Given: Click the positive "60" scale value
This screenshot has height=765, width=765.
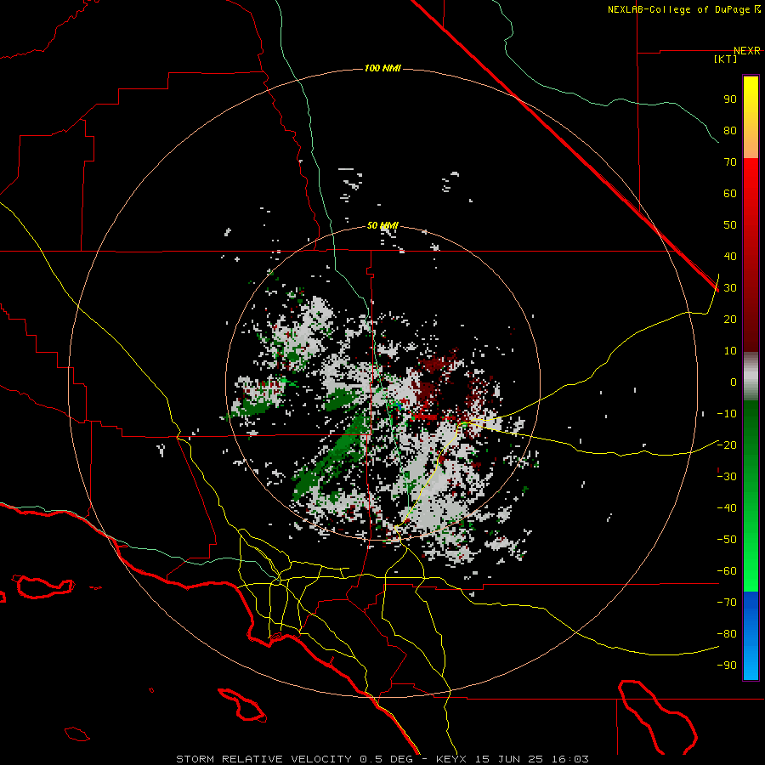Looking at the screenshot, I should click(730, 193).
